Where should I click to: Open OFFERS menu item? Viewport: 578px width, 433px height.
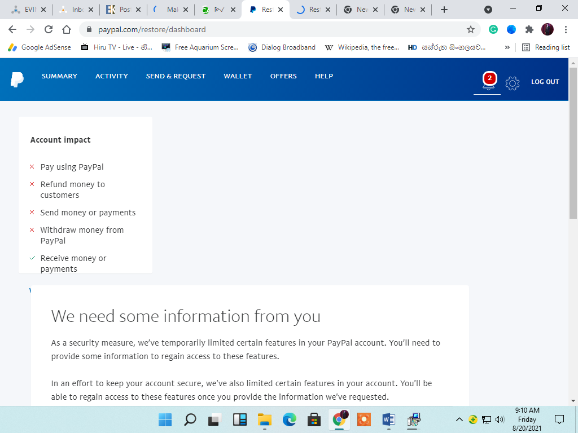coord(283,76)
